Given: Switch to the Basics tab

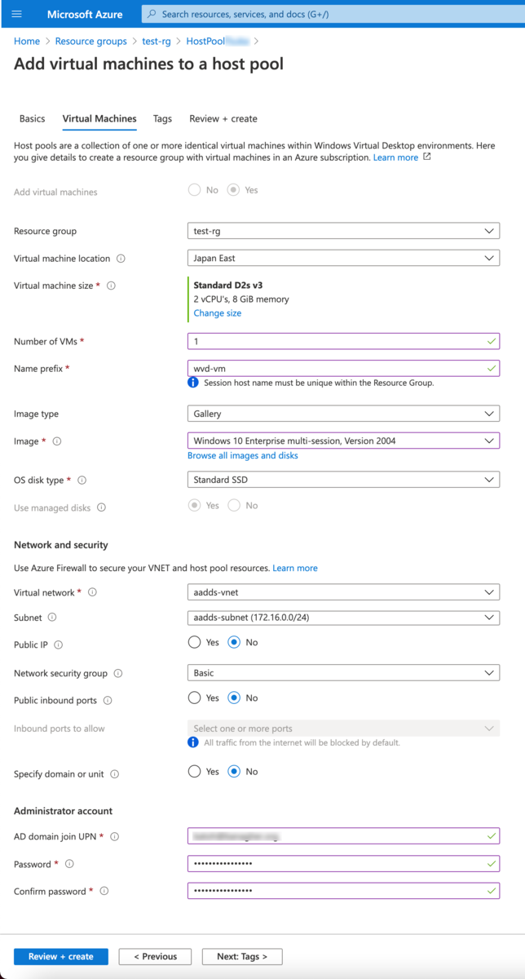Looking at the screenshot, I should pos(33,119).
